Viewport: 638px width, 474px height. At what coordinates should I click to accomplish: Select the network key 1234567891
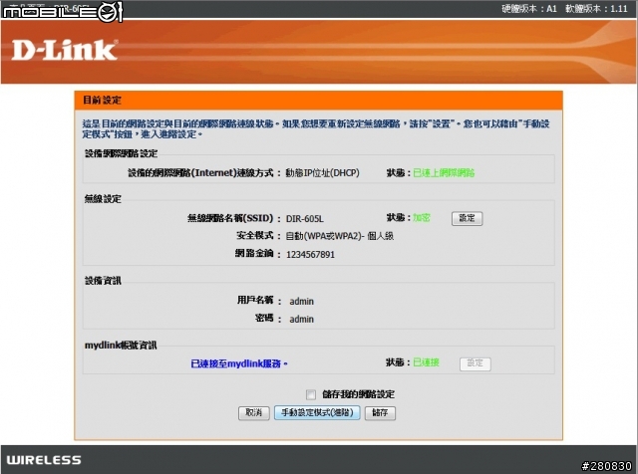(310, 255)
